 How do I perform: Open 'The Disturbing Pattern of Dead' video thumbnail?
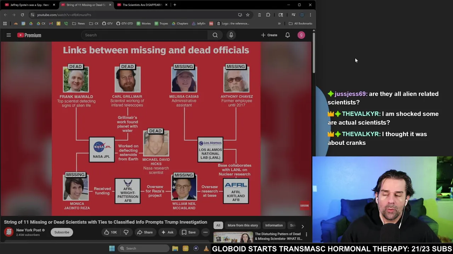click(x=233, y=237)
